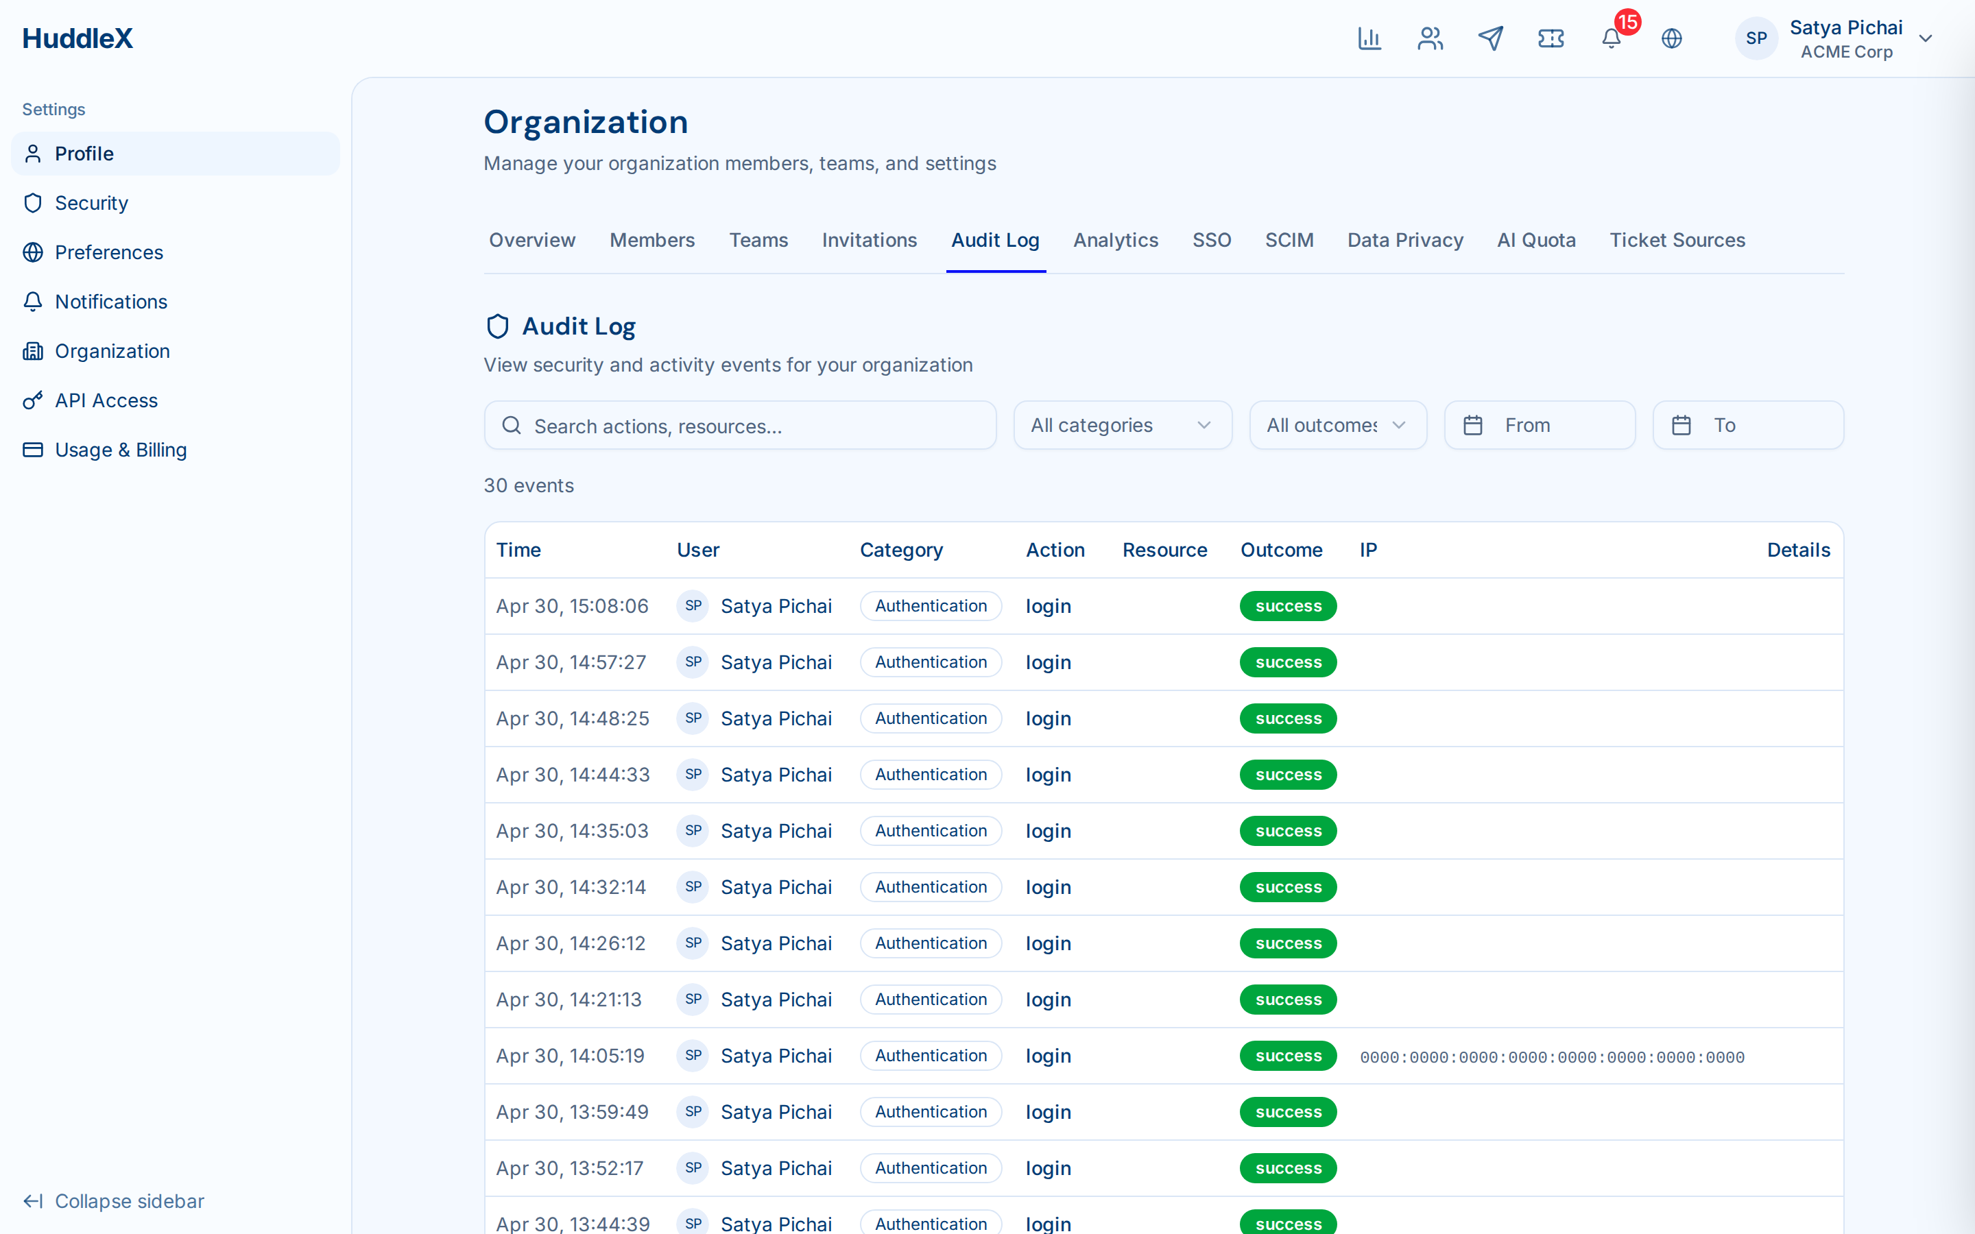Switch to the Invitations tab
1975x1234 pixels.
(869, 240)
